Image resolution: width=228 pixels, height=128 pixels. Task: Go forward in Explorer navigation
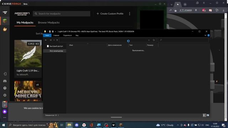(51, 40)
